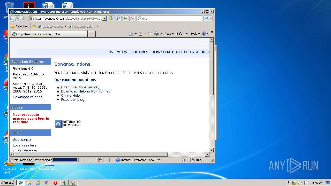Open the OVERVIEW page tab
The height and width of the screenshot is (186, 331).
[118, 52]
